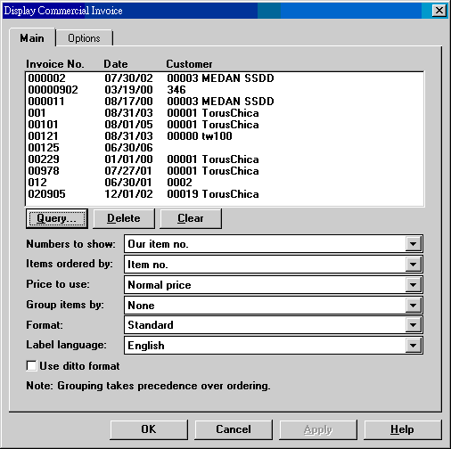Screen dimensions: 451x449
Task: Open Help for this dialog
Action: tap(403, 429)
